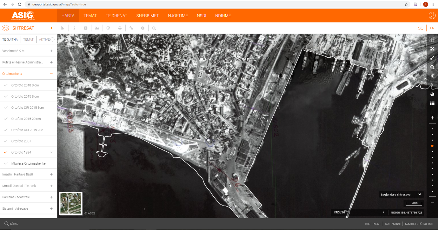
Task: Reload the browser page
Action: 20,4
